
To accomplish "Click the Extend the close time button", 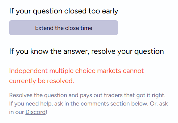I will pos(63,28).
